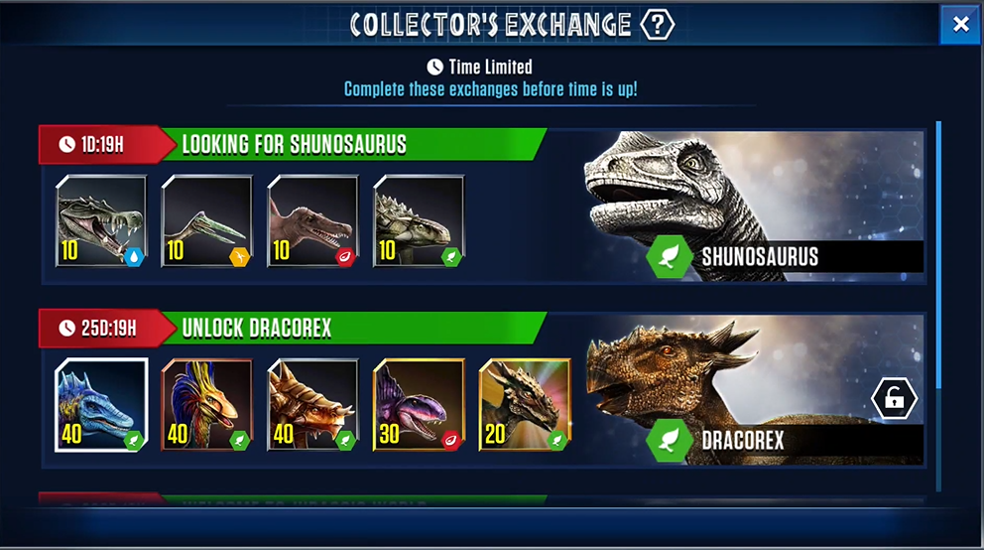
Task: Select the aquatic creature card with water badge
Action: click(x=101, y=221)
